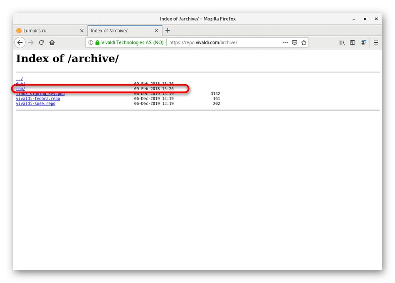395x283 pixels.
Task: Open the Firefox hamburger menu
Action: coord(376,42)
